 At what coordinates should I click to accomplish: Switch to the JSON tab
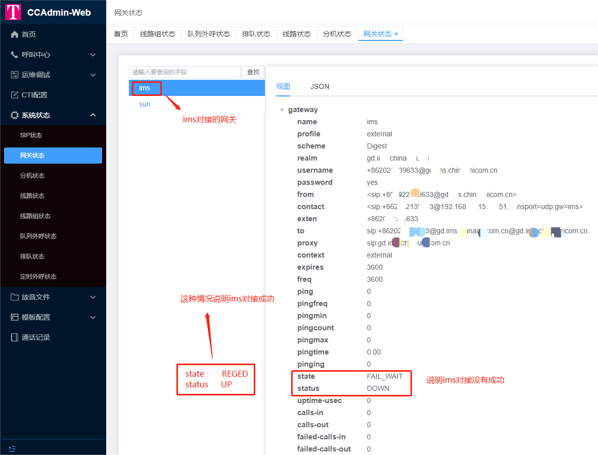click(319, 86)
